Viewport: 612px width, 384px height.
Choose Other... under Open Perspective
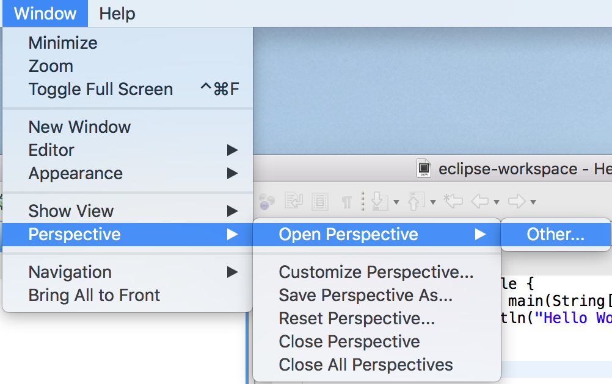point(555,235)
